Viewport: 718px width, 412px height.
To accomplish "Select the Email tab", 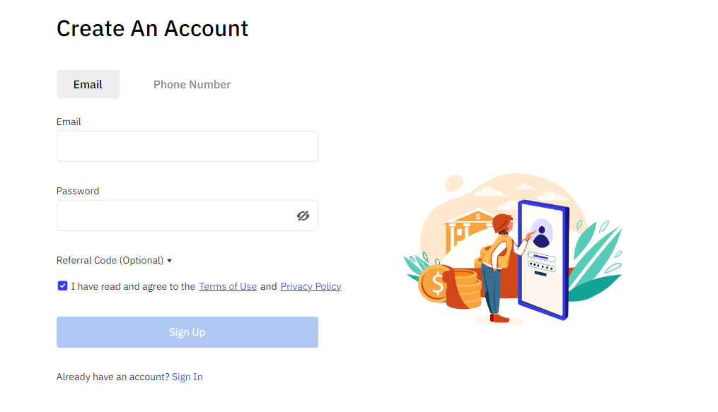I will click(88, 84).
